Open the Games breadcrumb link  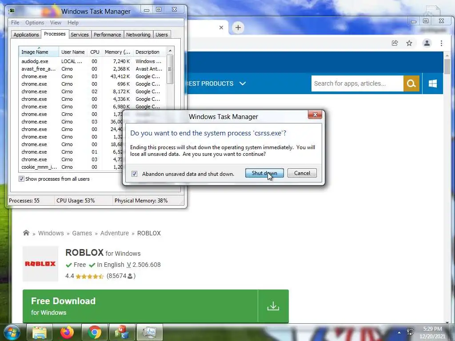coord(82,233)
